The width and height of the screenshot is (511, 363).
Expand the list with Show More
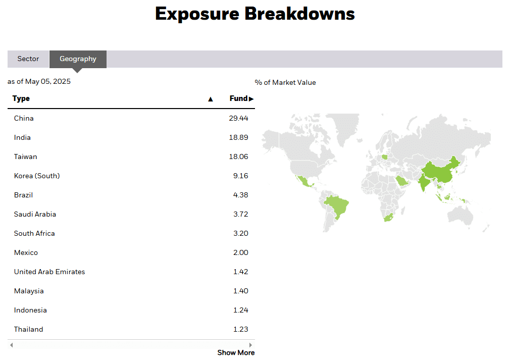coord(236,353)
